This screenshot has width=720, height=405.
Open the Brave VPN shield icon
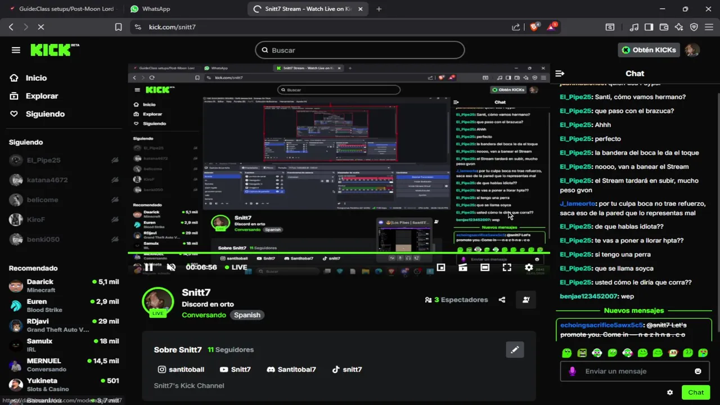tap(694, 27)
